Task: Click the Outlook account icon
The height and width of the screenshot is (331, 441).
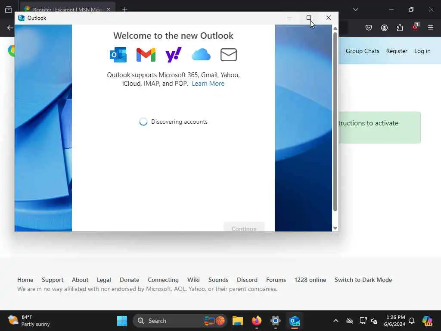Action: point(118,55)
